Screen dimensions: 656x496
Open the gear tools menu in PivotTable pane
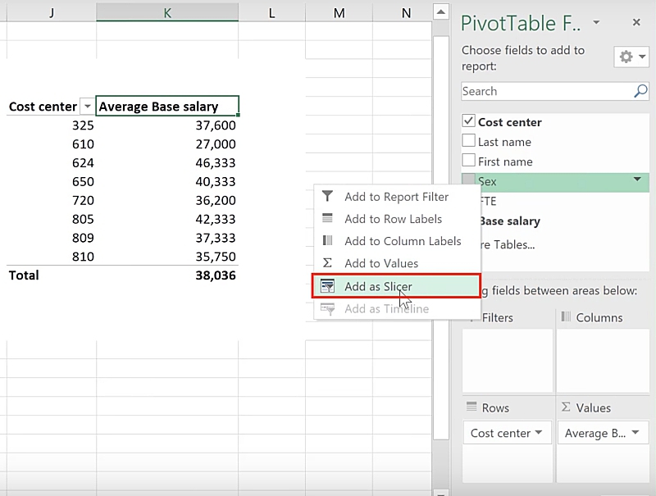631,57
